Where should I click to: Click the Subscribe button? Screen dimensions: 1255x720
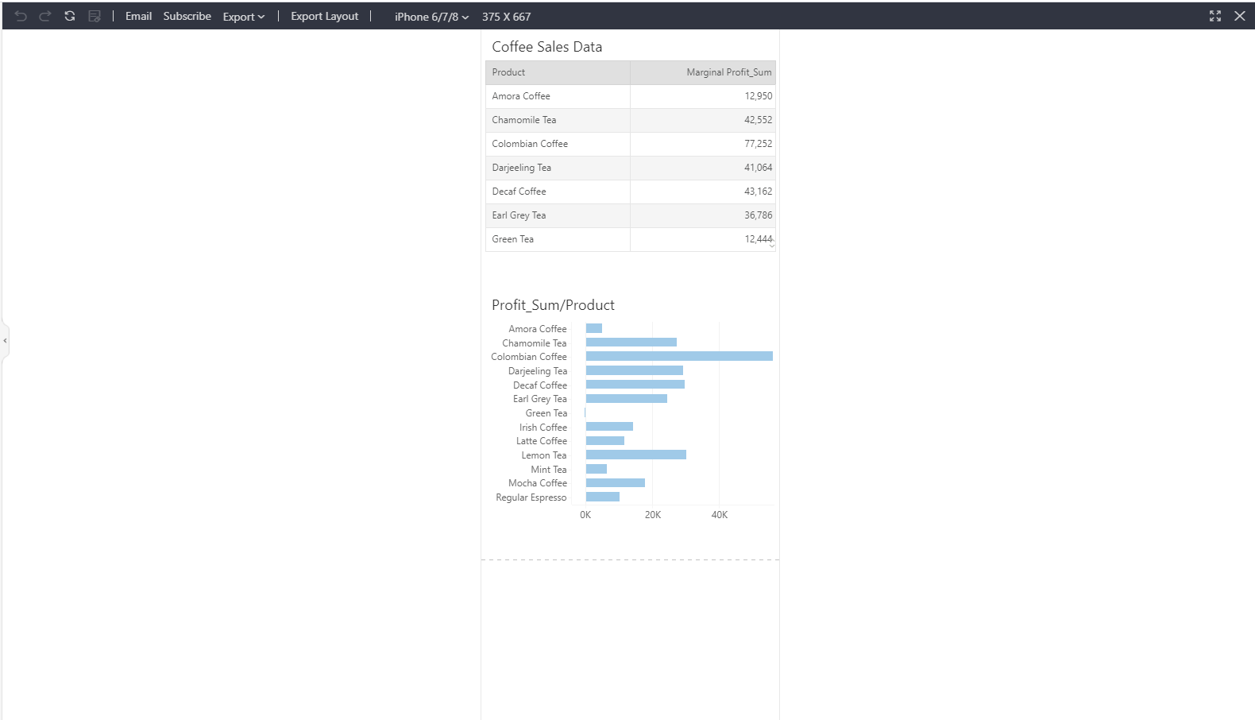(187, 16)
